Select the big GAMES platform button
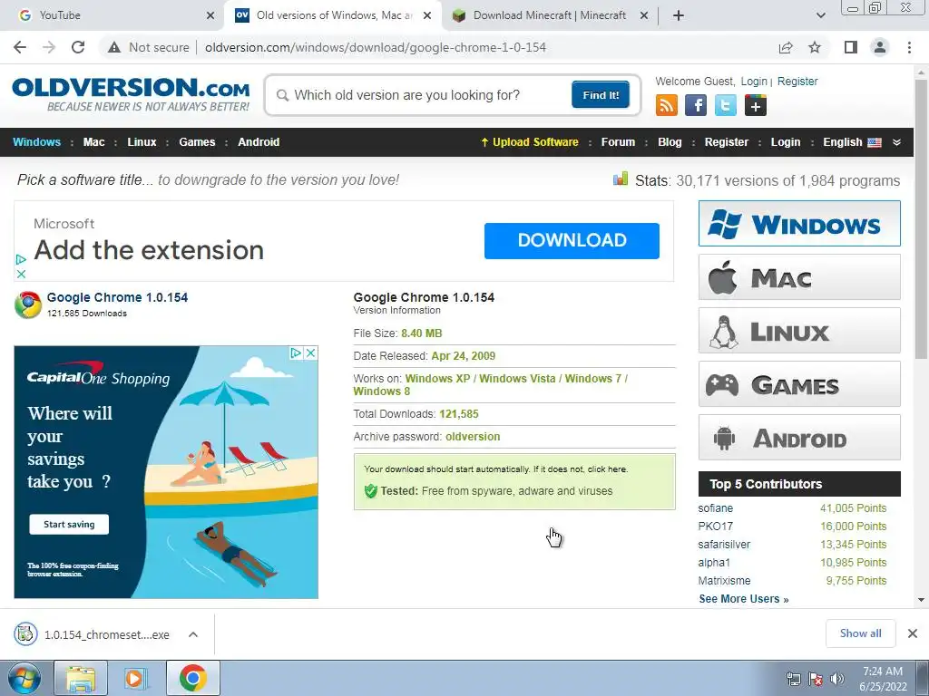The height and width of the screenshot is (696, 929). (x=799, y=384)
